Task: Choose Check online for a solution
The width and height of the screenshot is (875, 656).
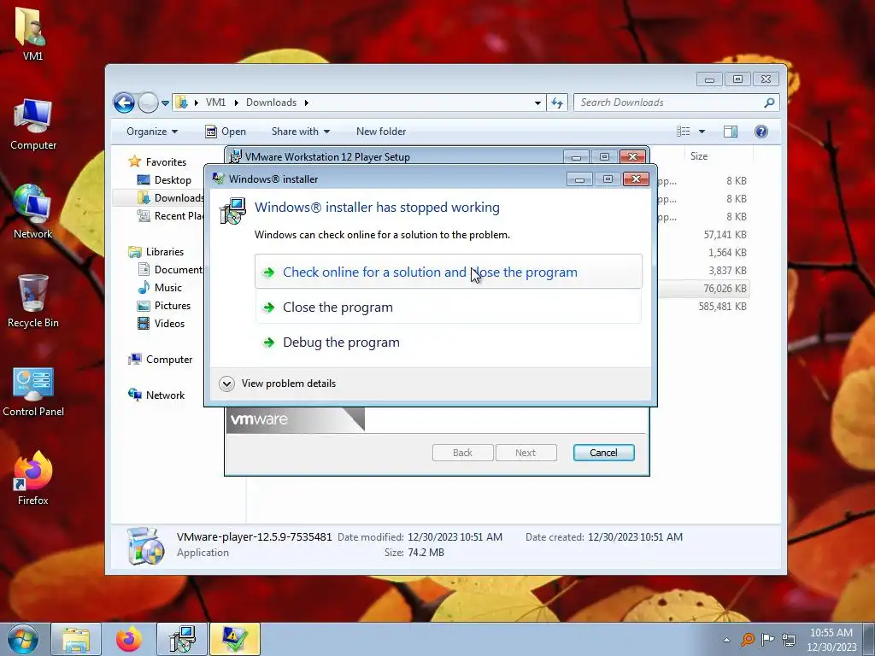Action: 448,272
